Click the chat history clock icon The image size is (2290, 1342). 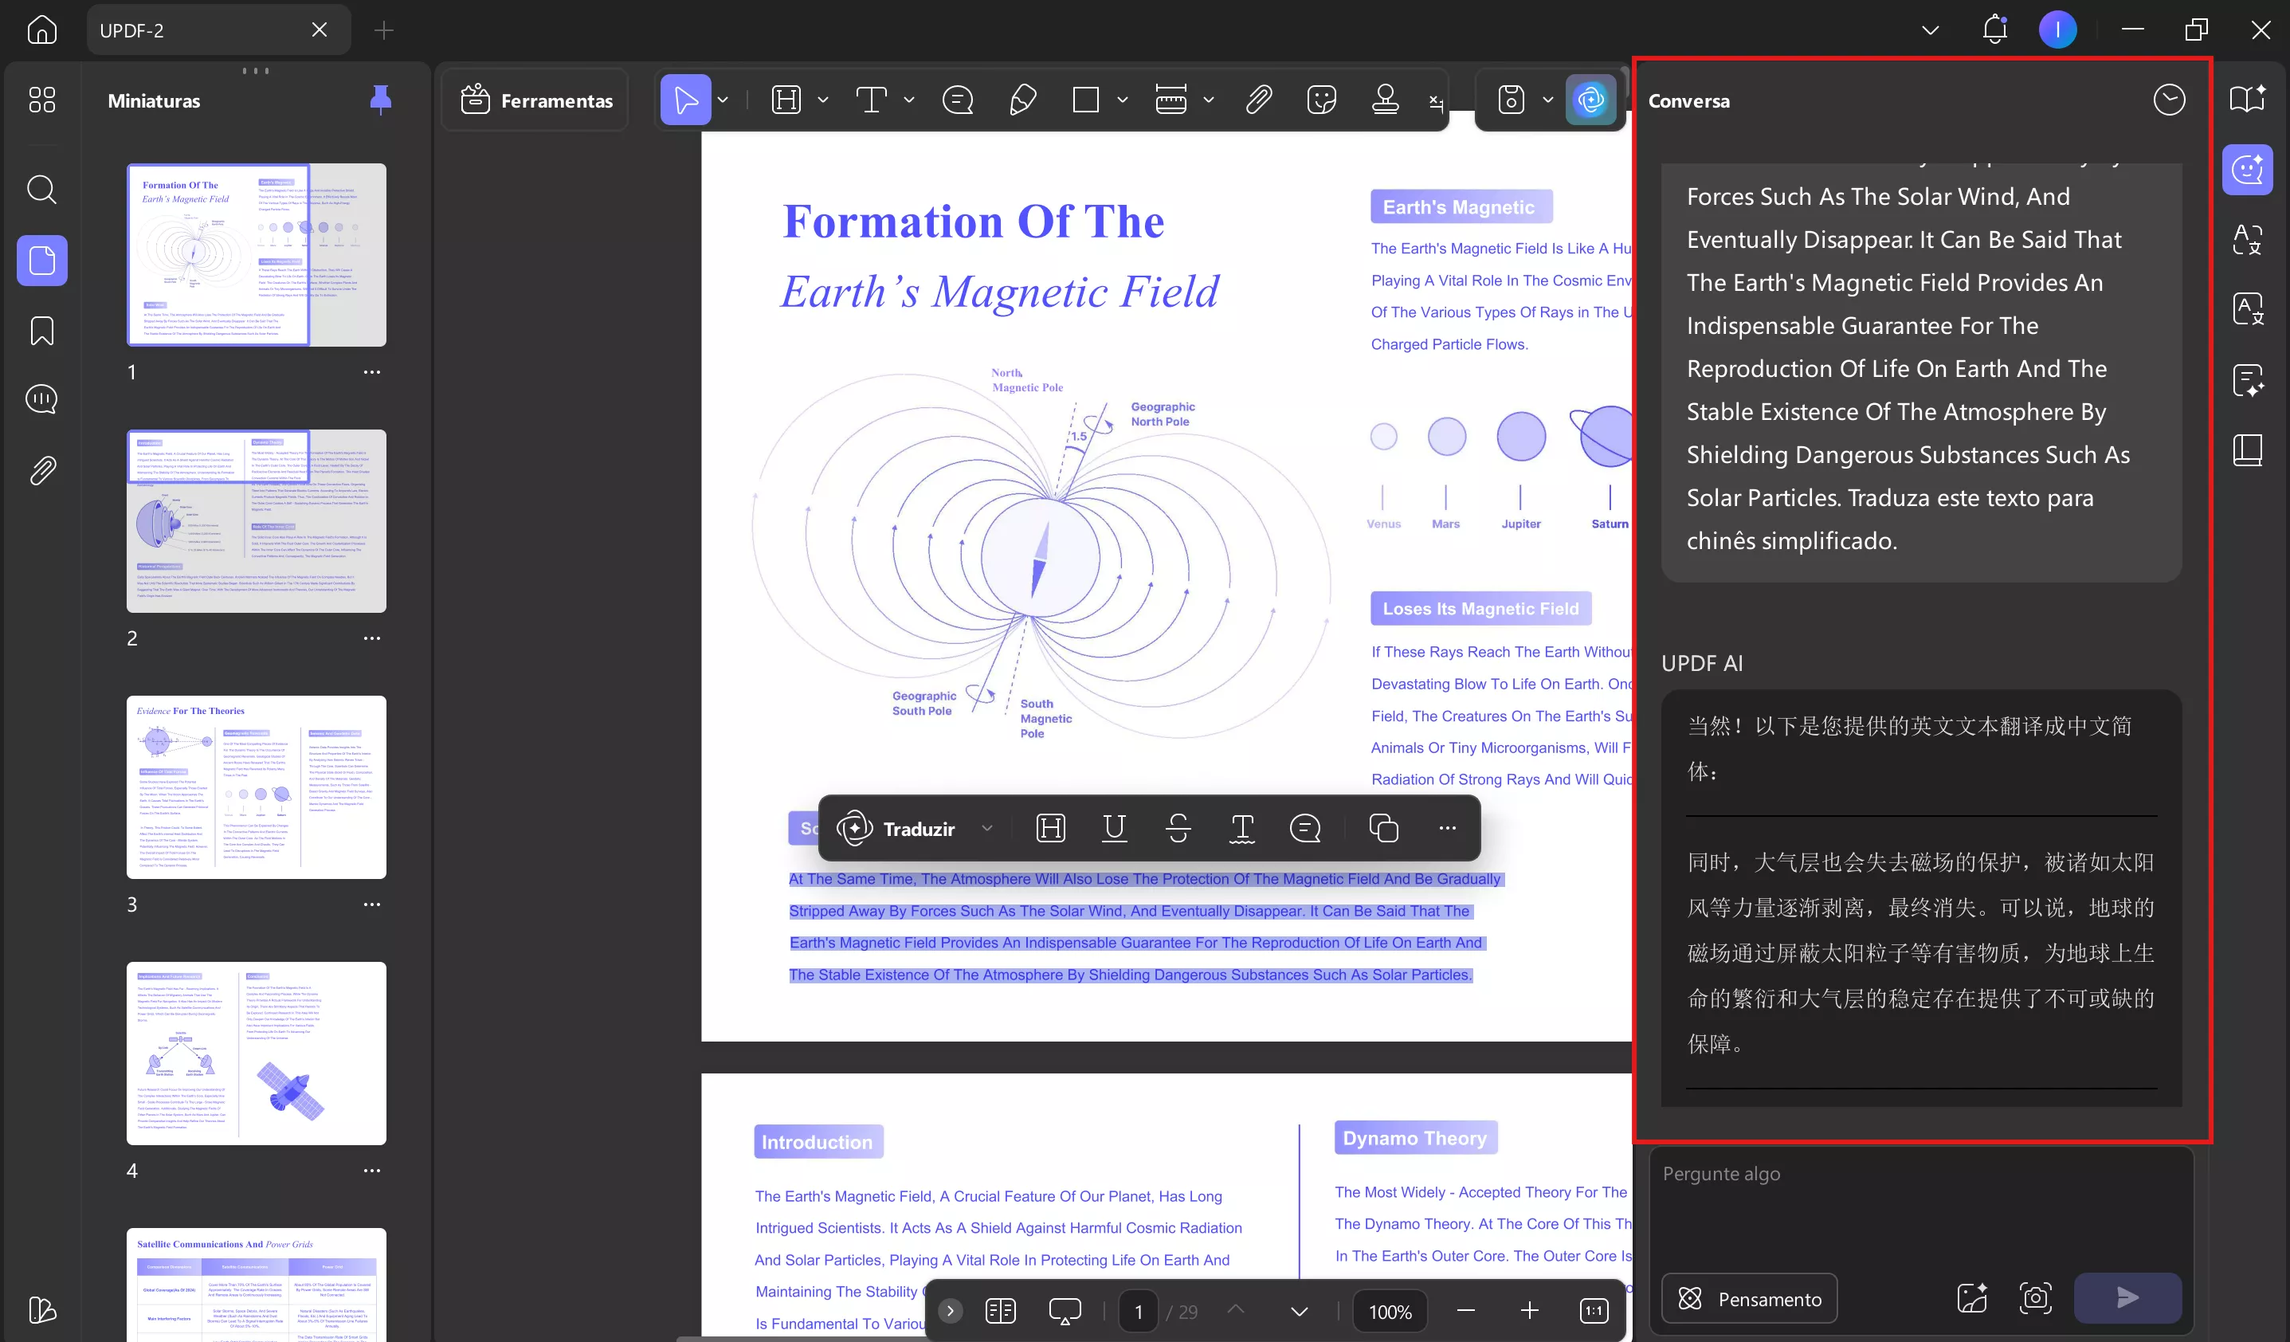[x=2168, y=100]
